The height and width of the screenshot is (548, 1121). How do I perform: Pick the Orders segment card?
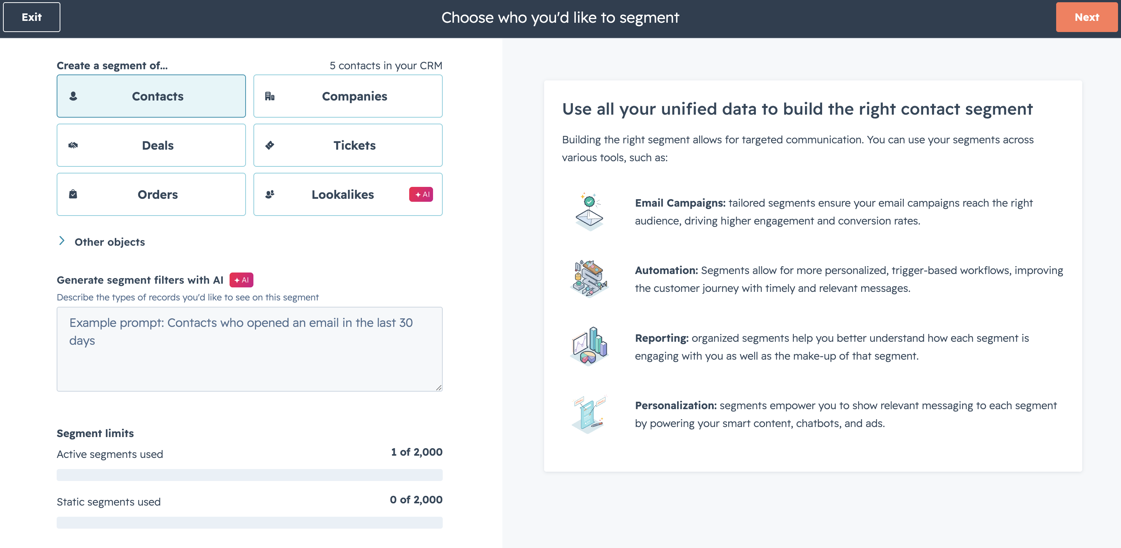coord(151,194)
